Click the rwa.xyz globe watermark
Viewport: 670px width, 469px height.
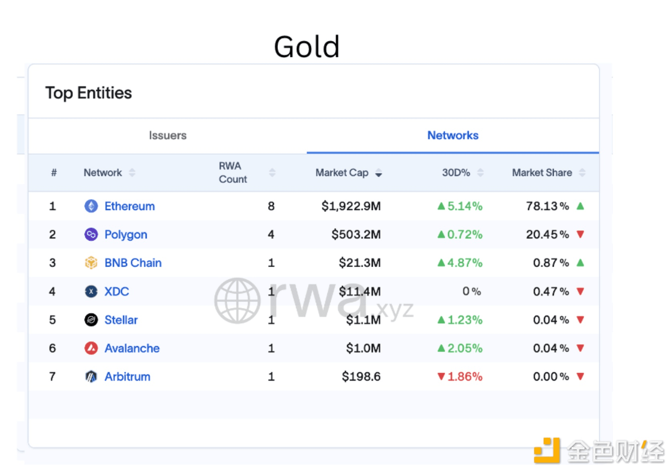237,301
